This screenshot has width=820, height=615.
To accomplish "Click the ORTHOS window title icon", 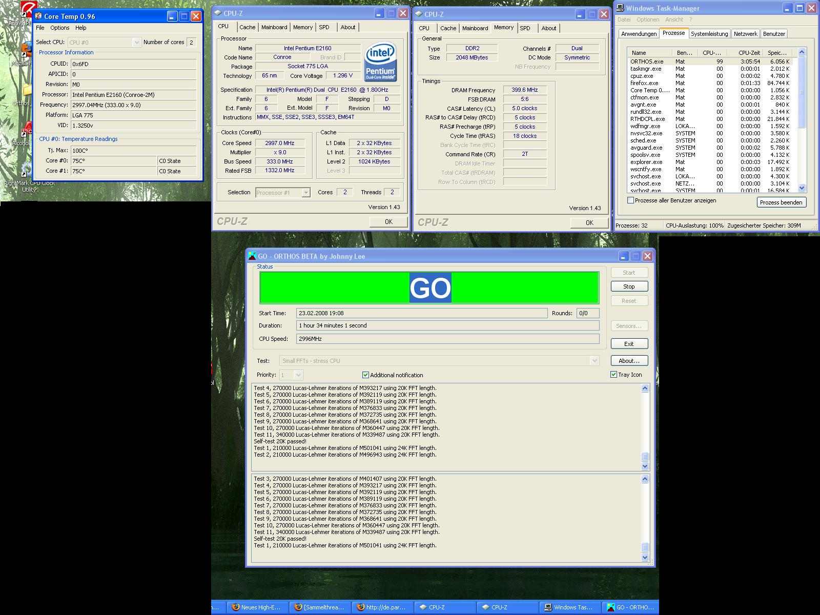I will click(x=252, y=256).
